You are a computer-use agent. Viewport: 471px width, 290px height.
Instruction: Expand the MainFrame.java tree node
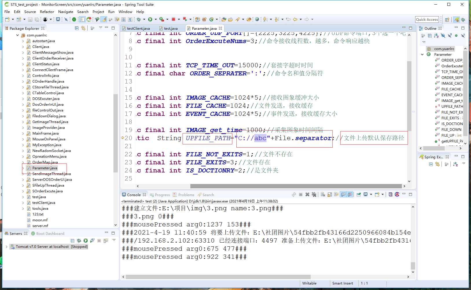23,133
